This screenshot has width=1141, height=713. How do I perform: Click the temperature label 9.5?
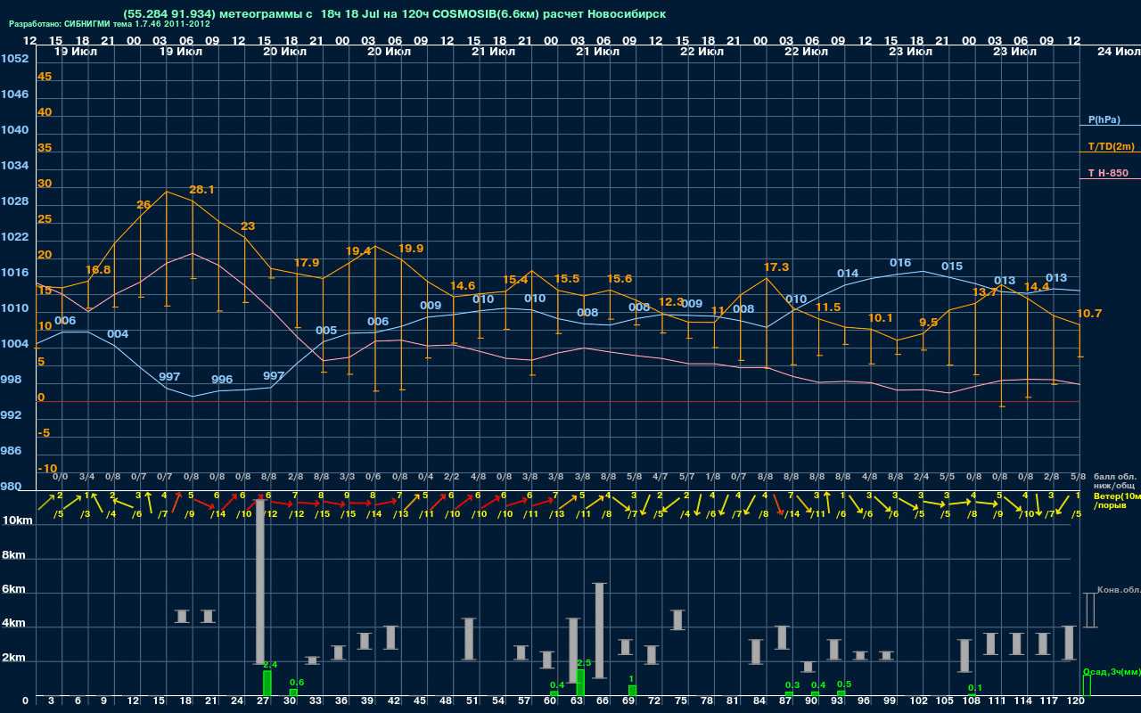[928, 323]
